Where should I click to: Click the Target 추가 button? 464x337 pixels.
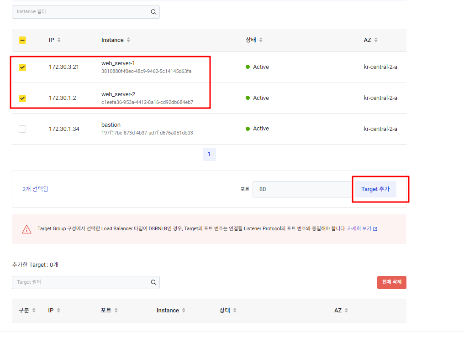point(375,189)
